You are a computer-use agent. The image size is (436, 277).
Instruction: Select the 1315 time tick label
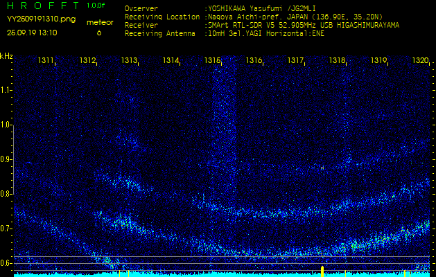click(213, 61)
